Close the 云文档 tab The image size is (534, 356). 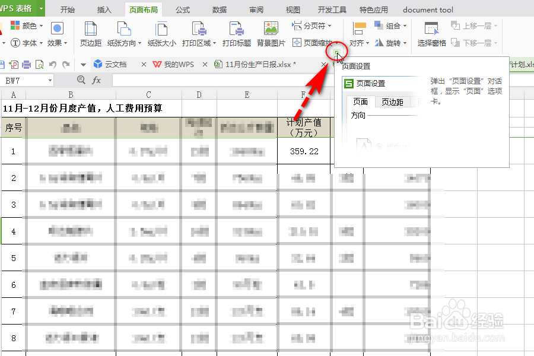144,65
